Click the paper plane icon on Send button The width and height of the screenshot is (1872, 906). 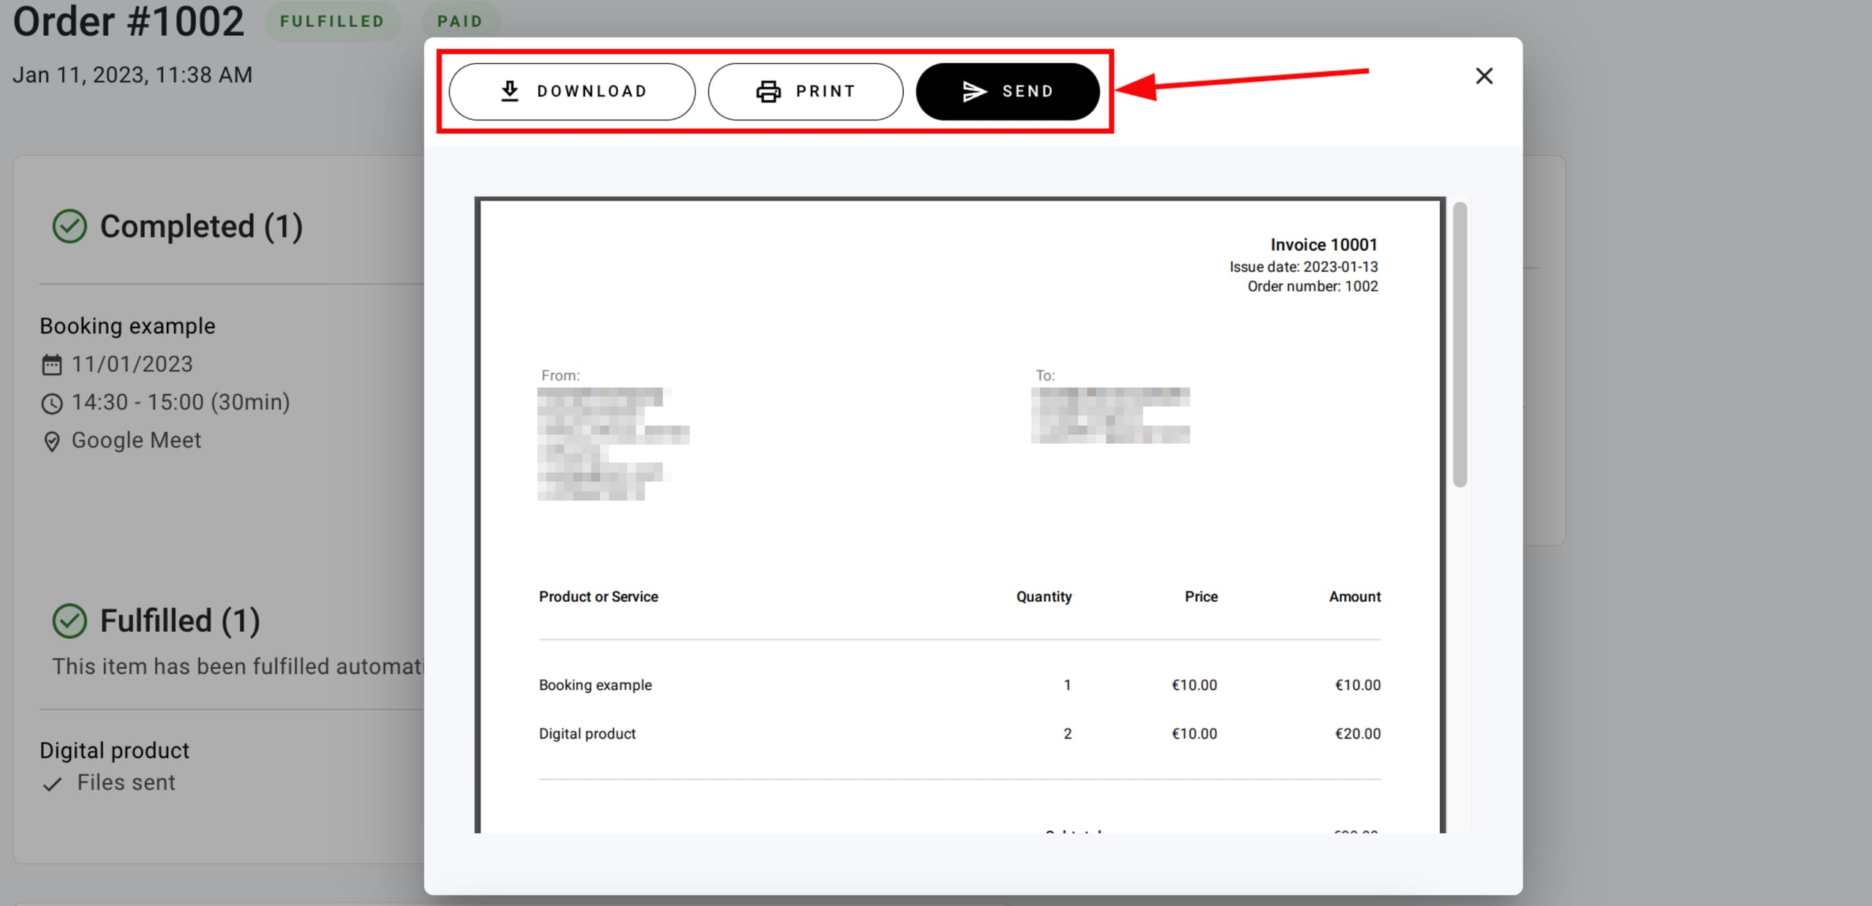972,91
